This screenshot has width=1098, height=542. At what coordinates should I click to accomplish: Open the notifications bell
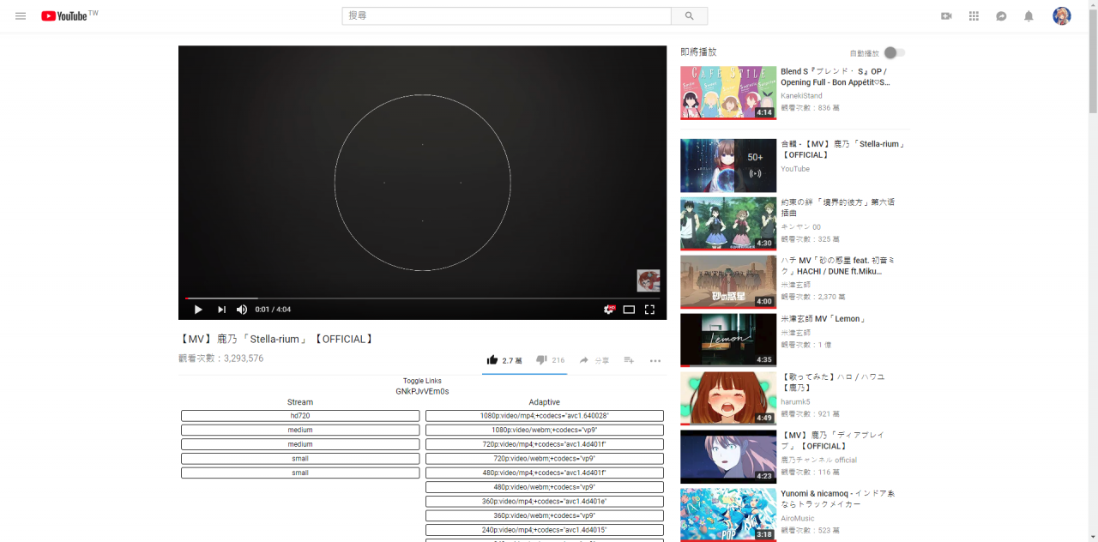[x=1029, y=16]
